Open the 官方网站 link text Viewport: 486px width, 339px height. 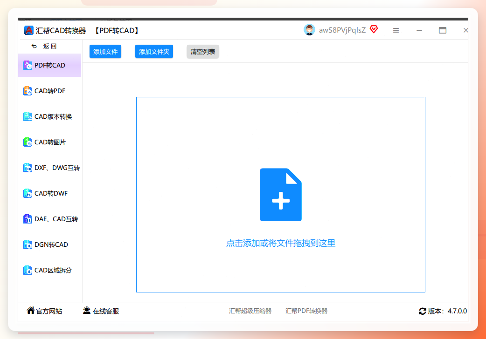(x=49, y=311)
